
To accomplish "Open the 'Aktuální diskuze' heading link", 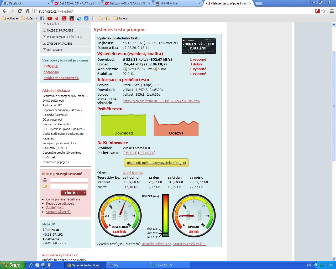I will pyautogui.click(x=56, y=90).
